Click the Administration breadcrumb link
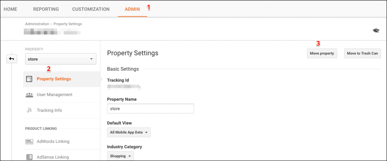This screenshot has height=161, width=387. 37,24
